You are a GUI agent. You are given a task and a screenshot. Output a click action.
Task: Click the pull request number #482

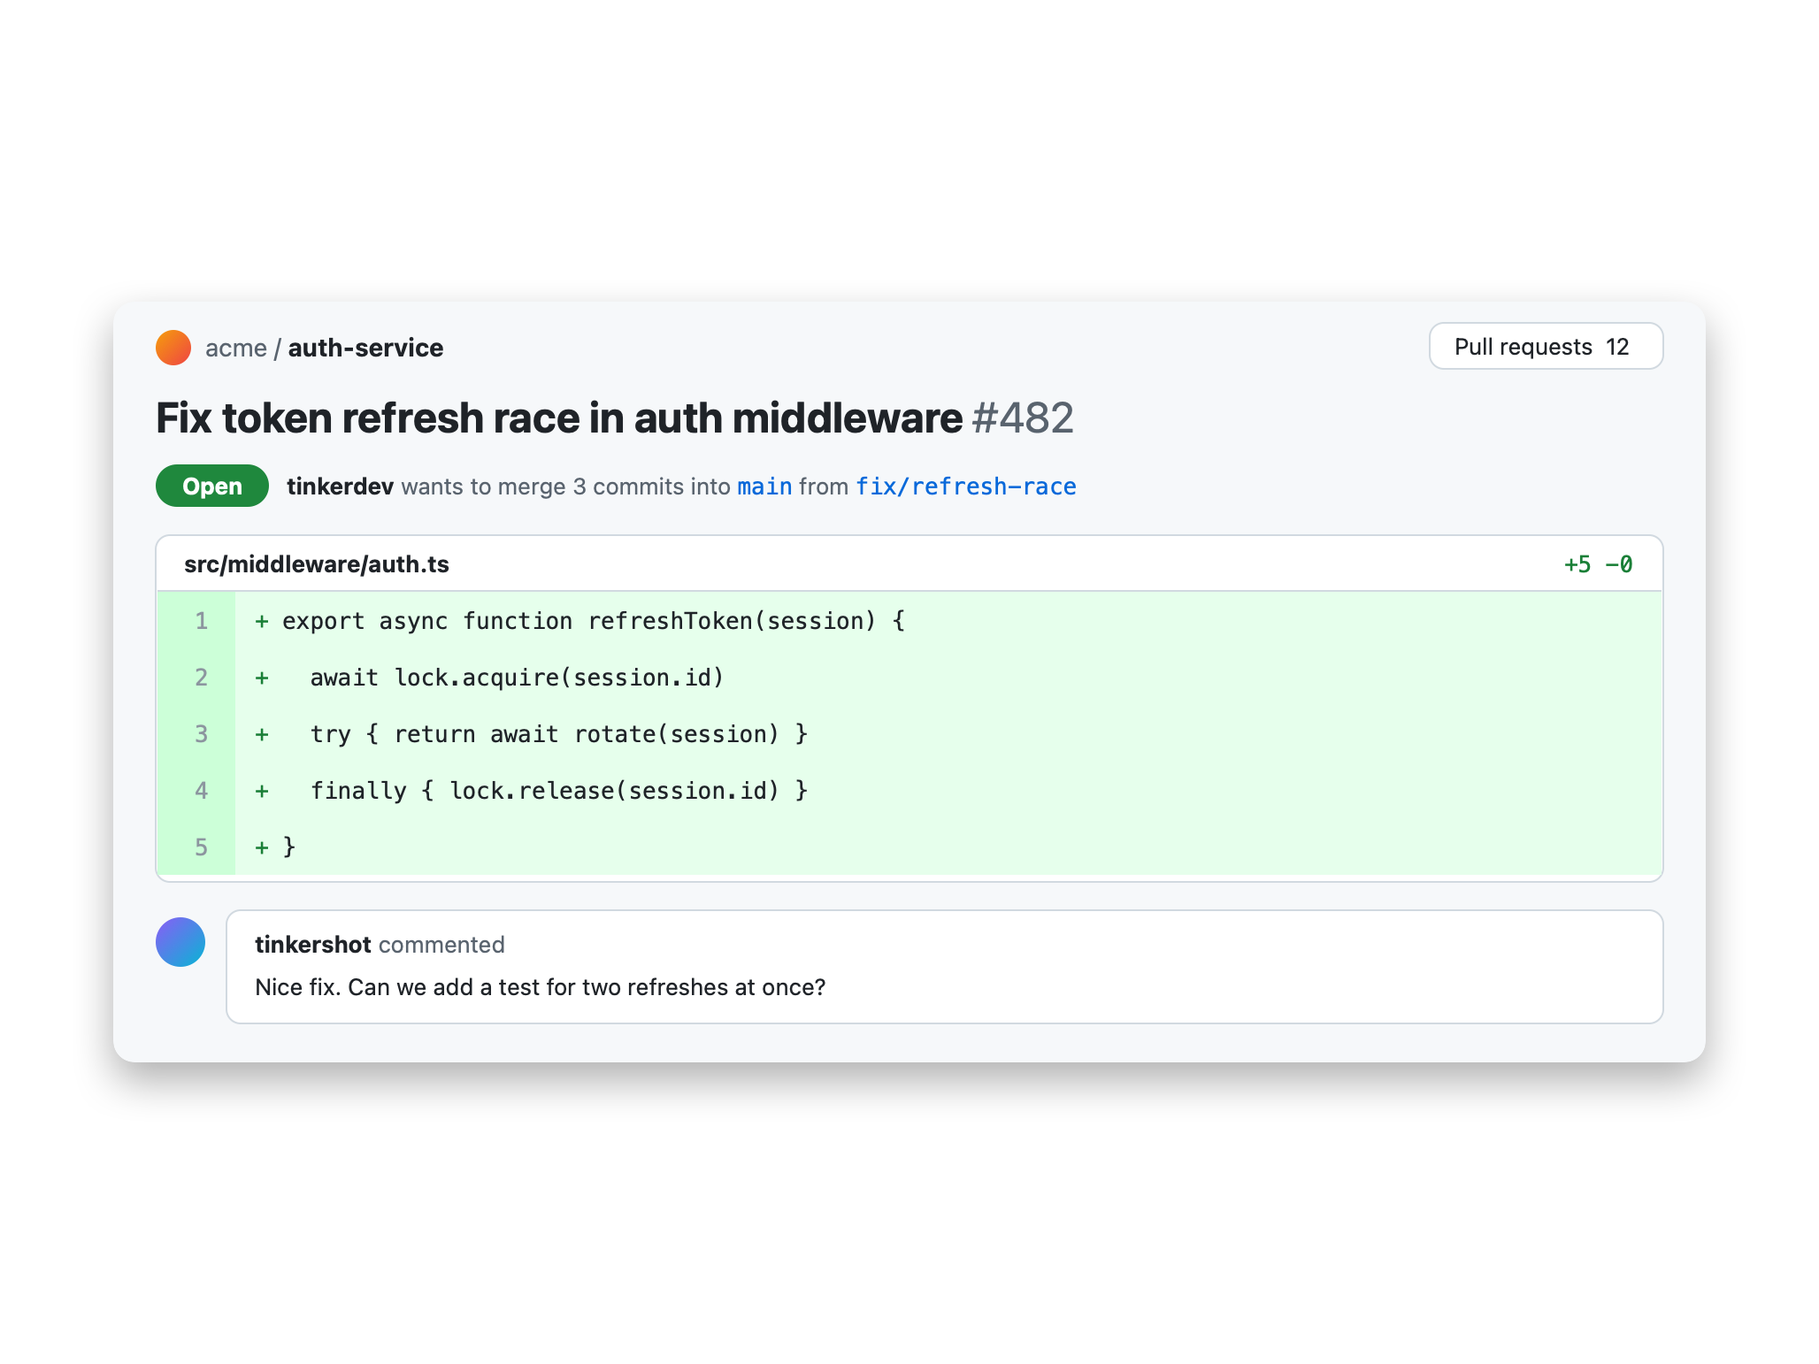tap(1023, 418)
